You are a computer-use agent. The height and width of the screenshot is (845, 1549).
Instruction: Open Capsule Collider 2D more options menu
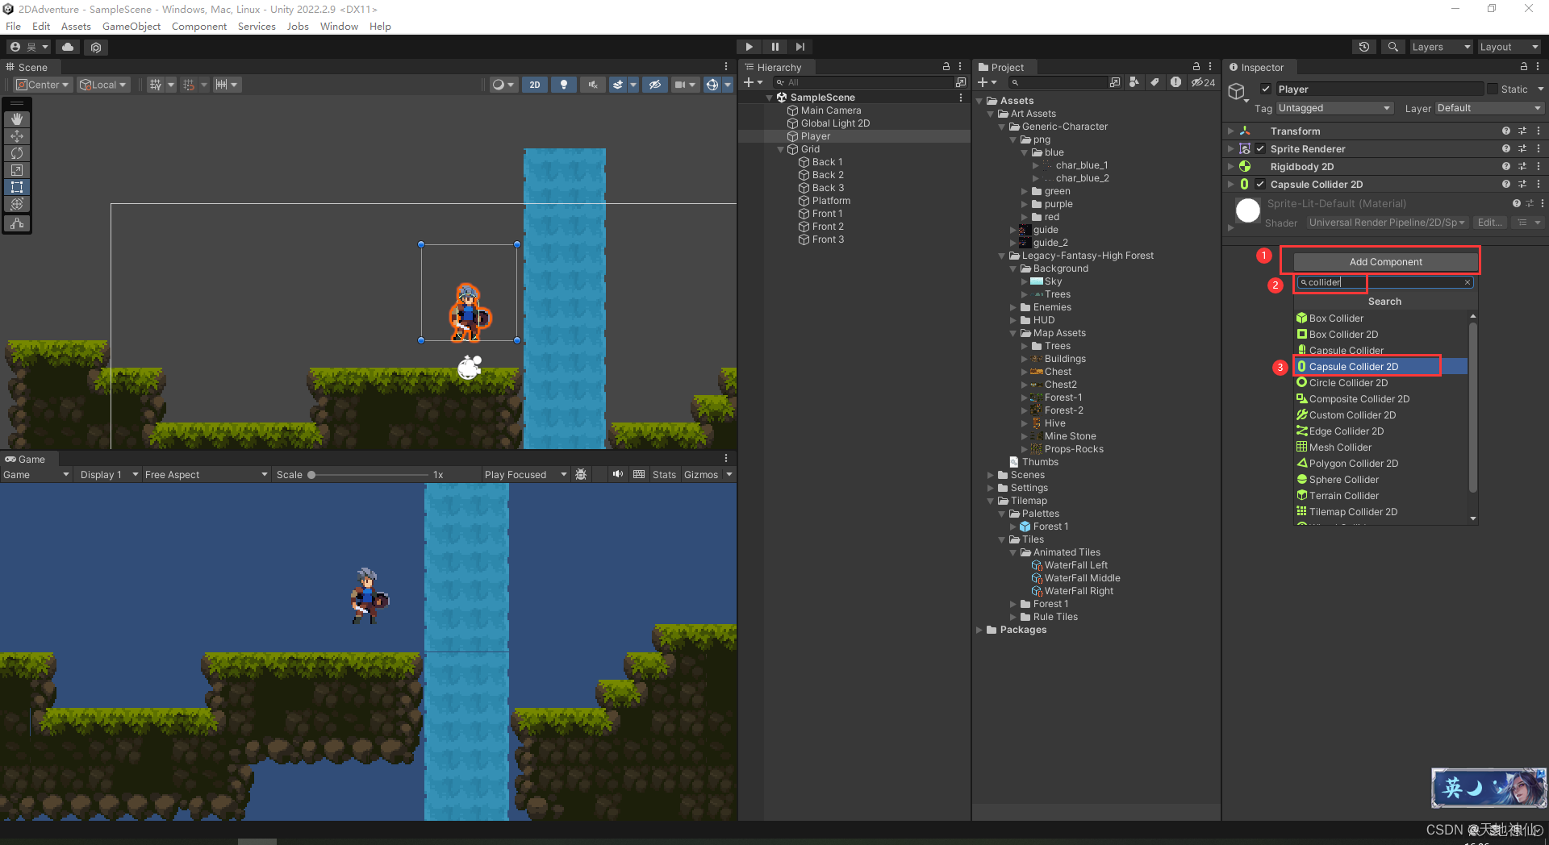click(1539, 184)
